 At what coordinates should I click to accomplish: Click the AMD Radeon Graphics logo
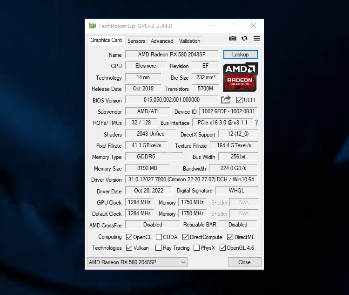(x=241, y=77)
